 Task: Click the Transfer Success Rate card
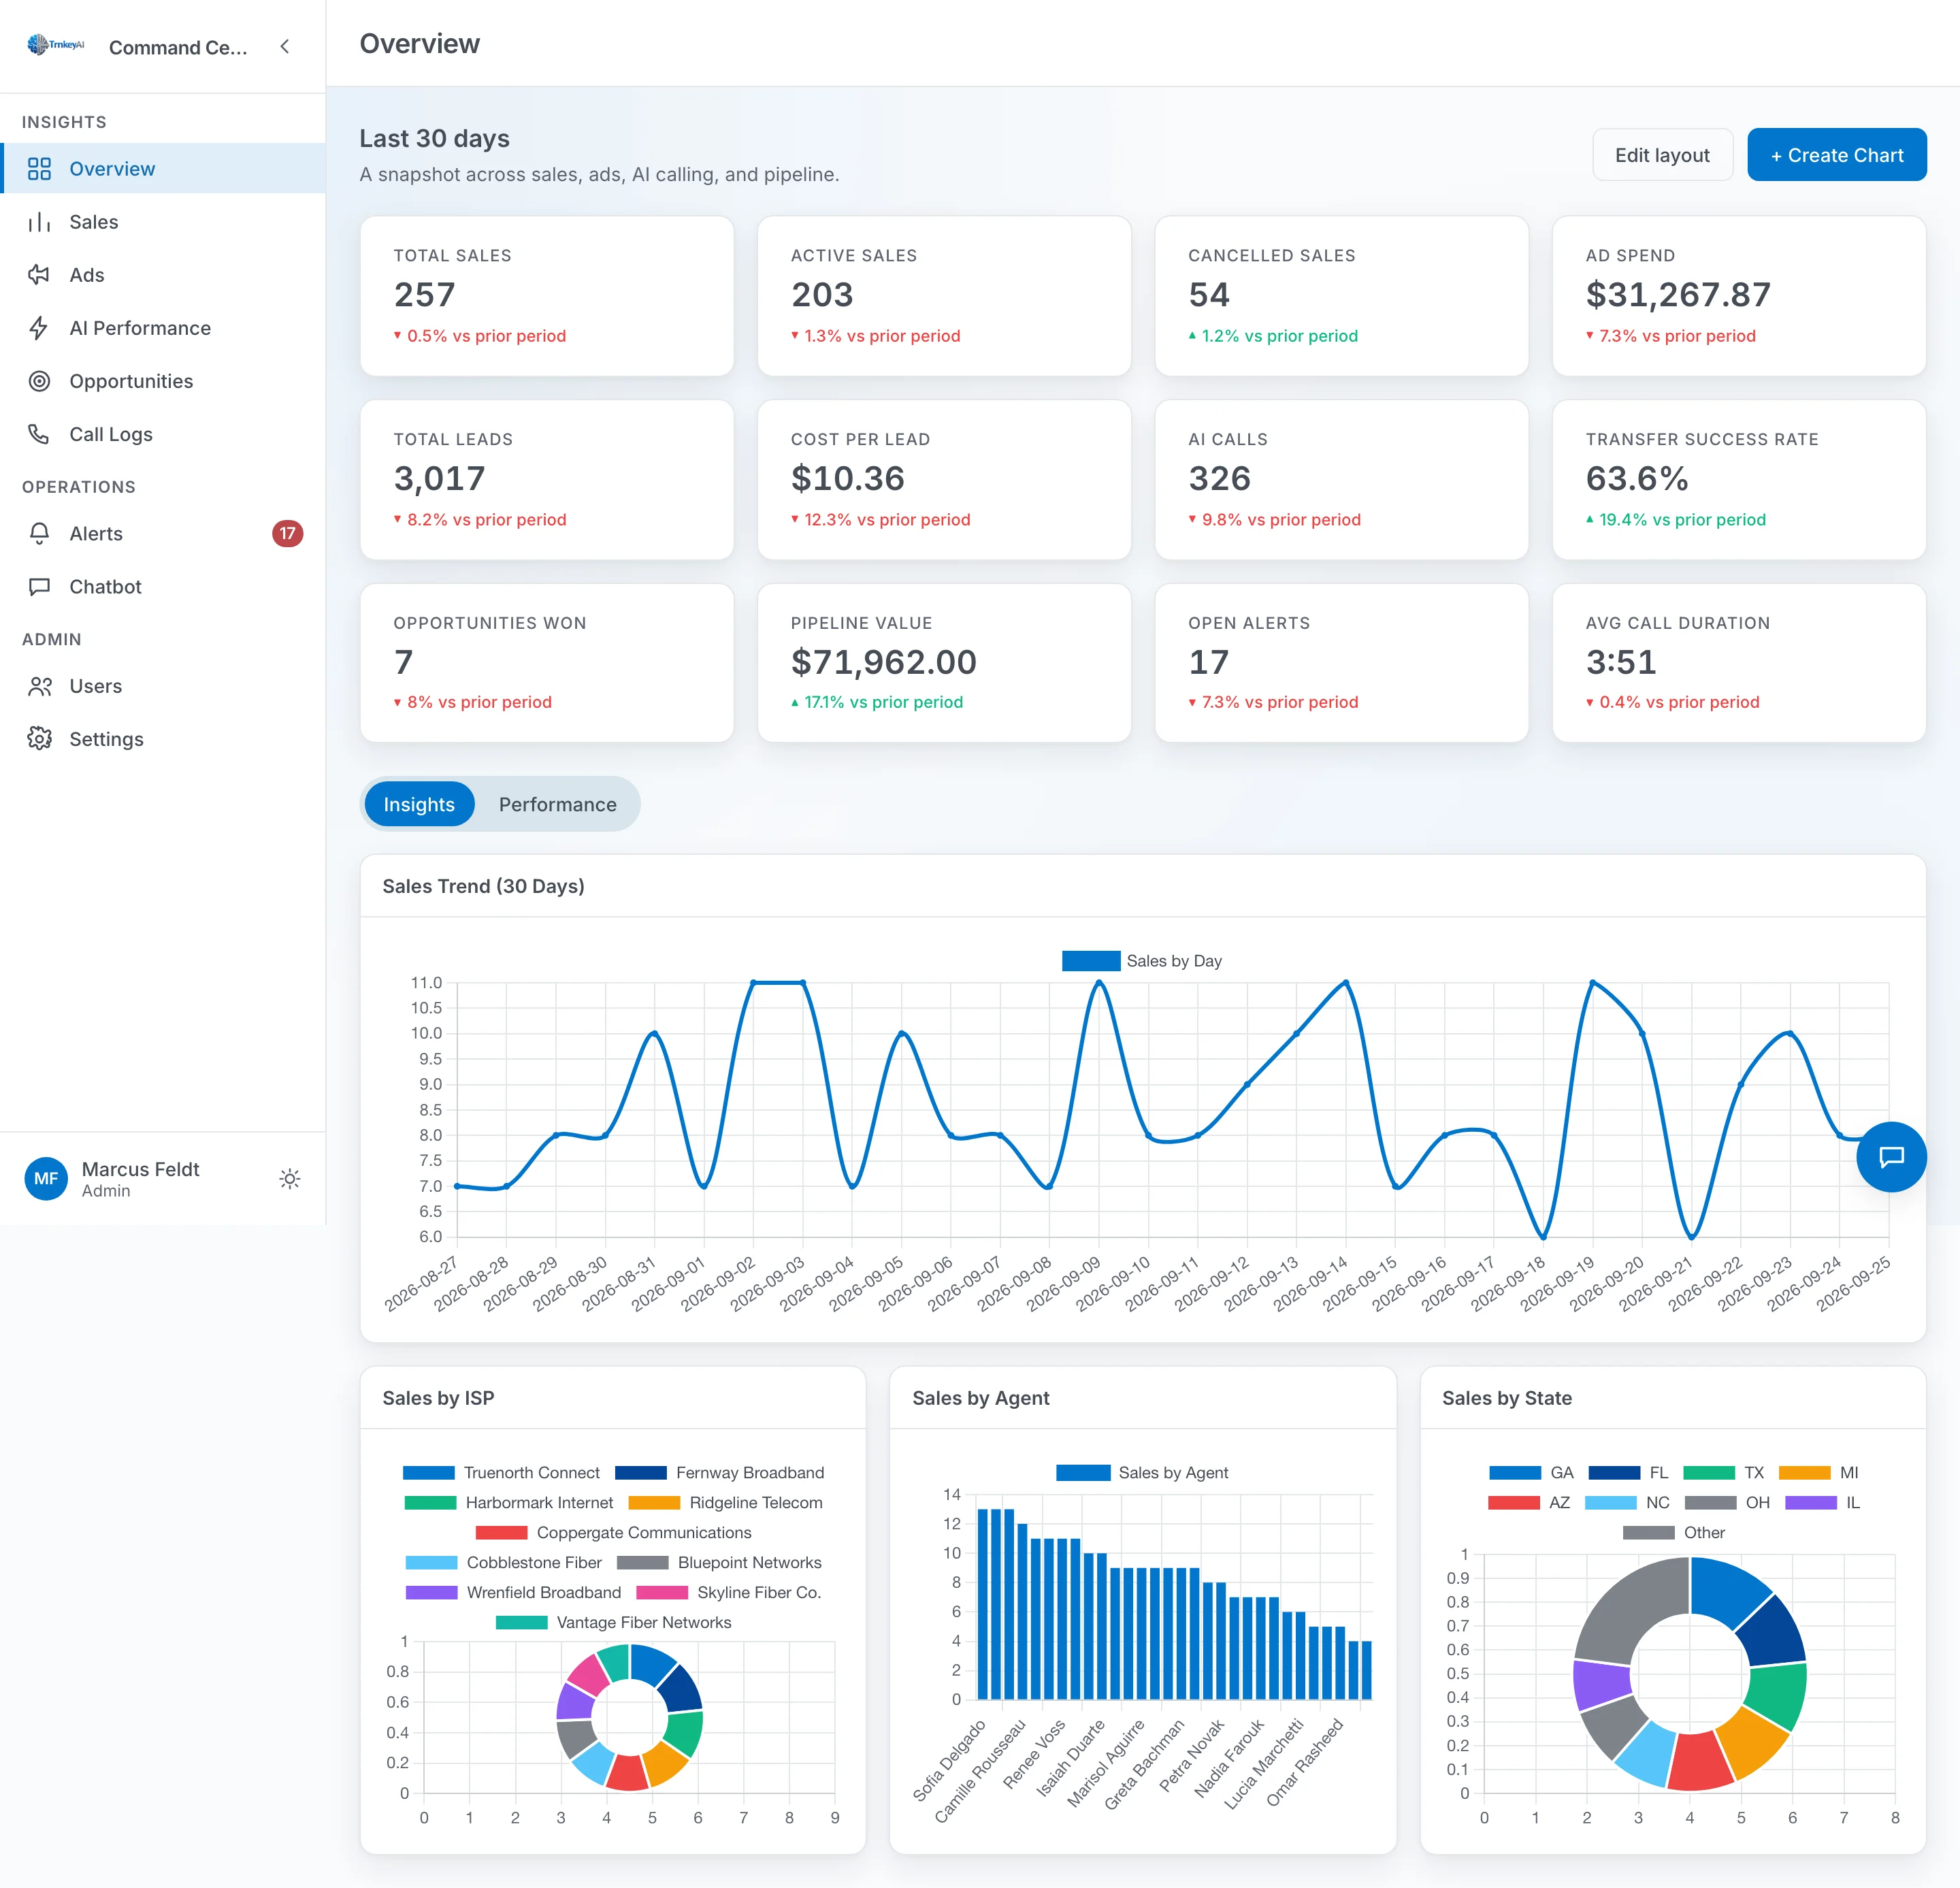[x=1739, y=480]
